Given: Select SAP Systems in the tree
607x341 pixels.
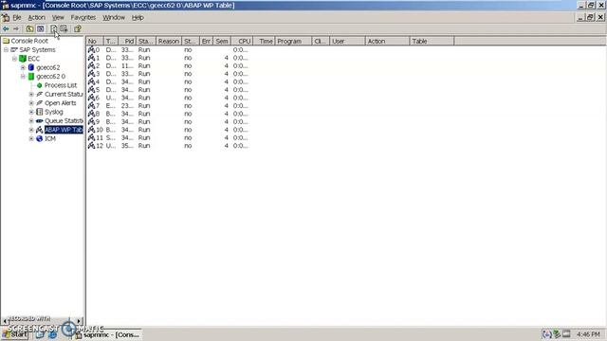Looking at the screenshot, I should [x=38, y=50].
